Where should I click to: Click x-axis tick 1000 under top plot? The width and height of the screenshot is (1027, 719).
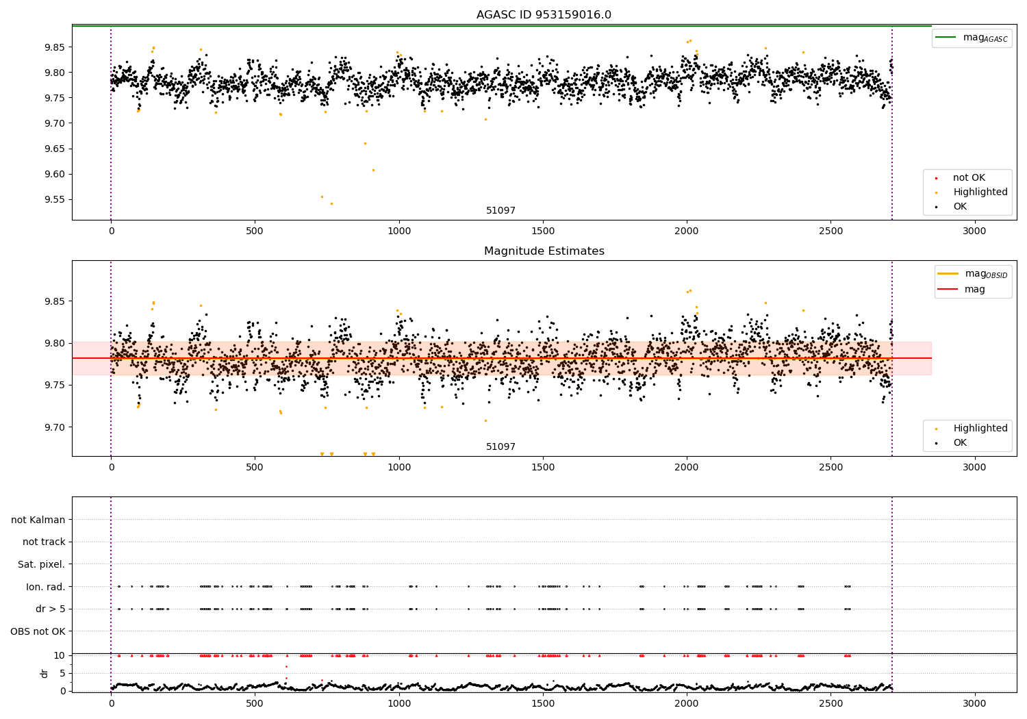pos(399,231)
